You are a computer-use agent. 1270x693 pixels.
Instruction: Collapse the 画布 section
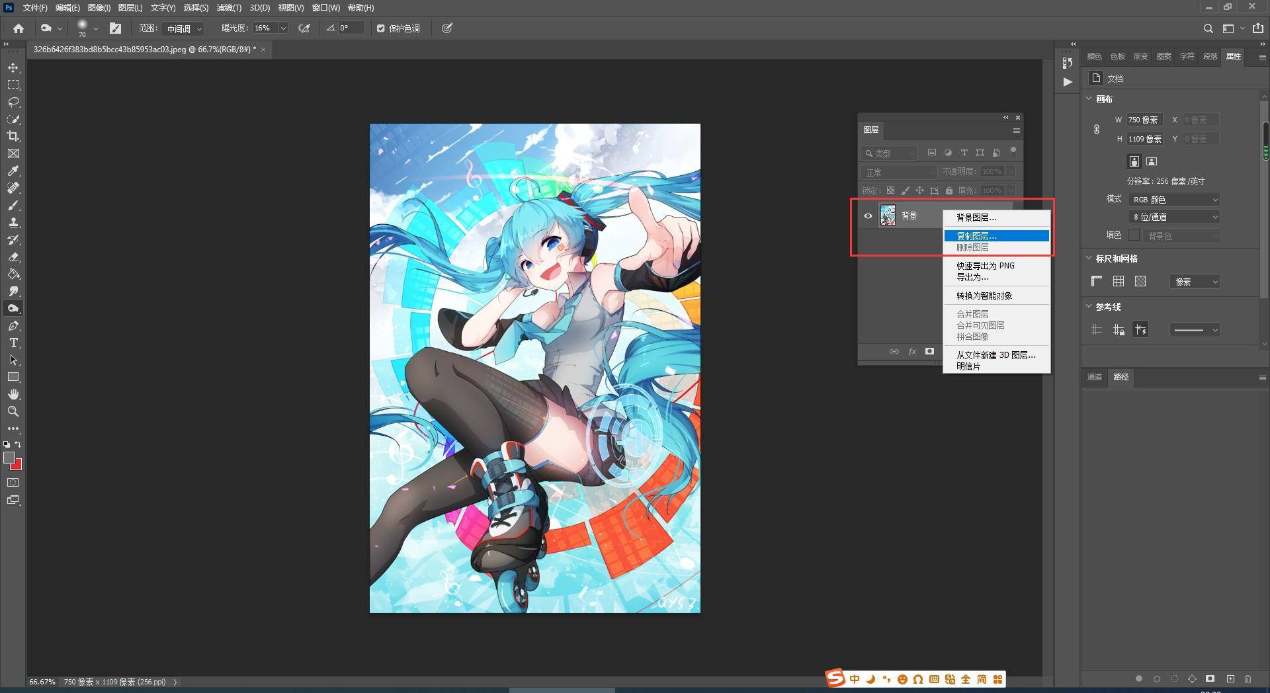pyautogui.click(x=1089, y=99)
